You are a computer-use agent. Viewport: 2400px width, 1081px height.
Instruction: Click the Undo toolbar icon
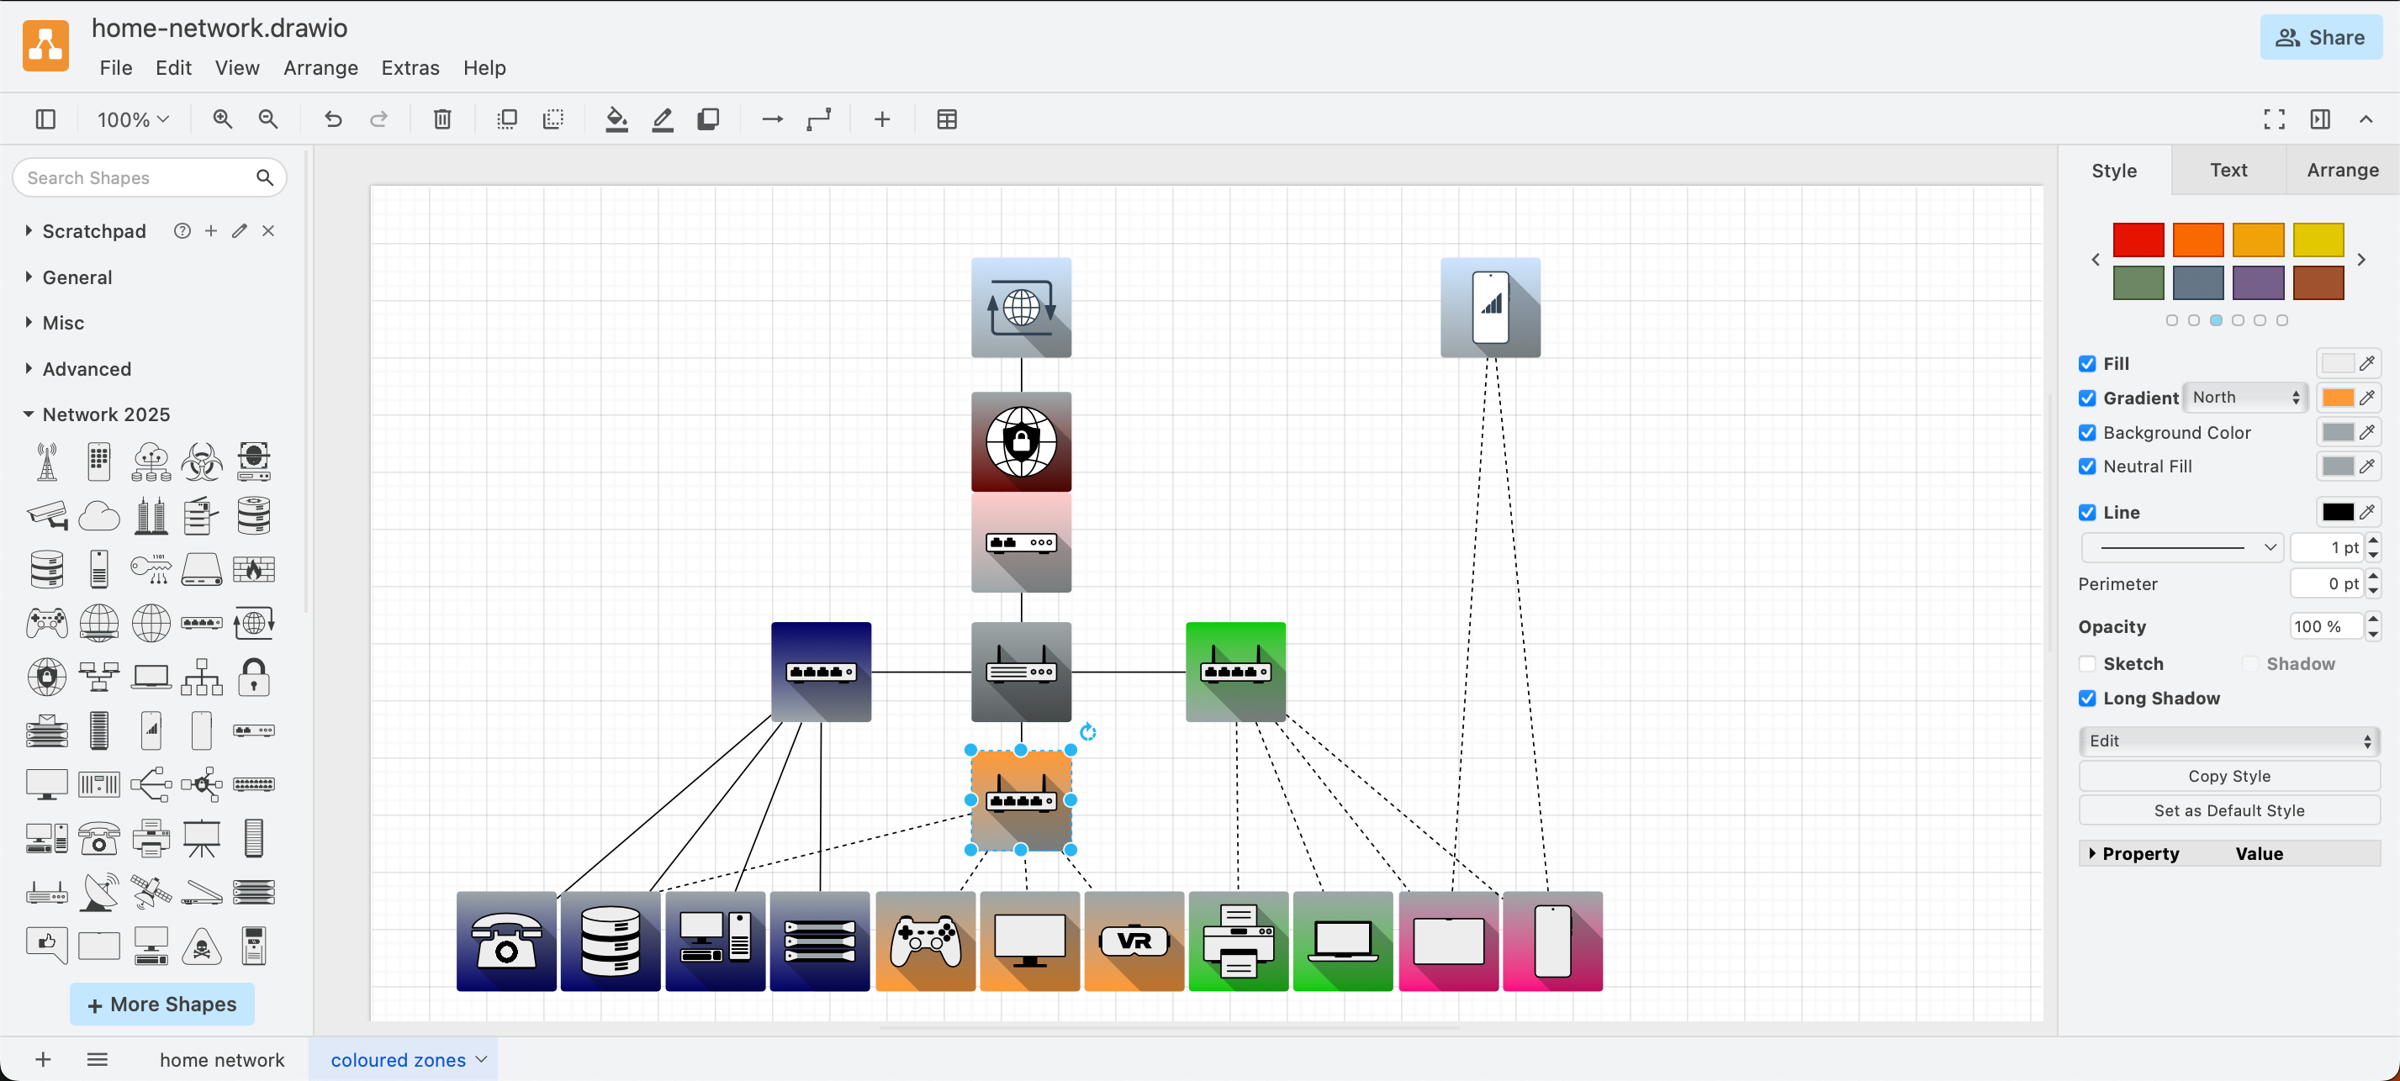pos(333,119)
